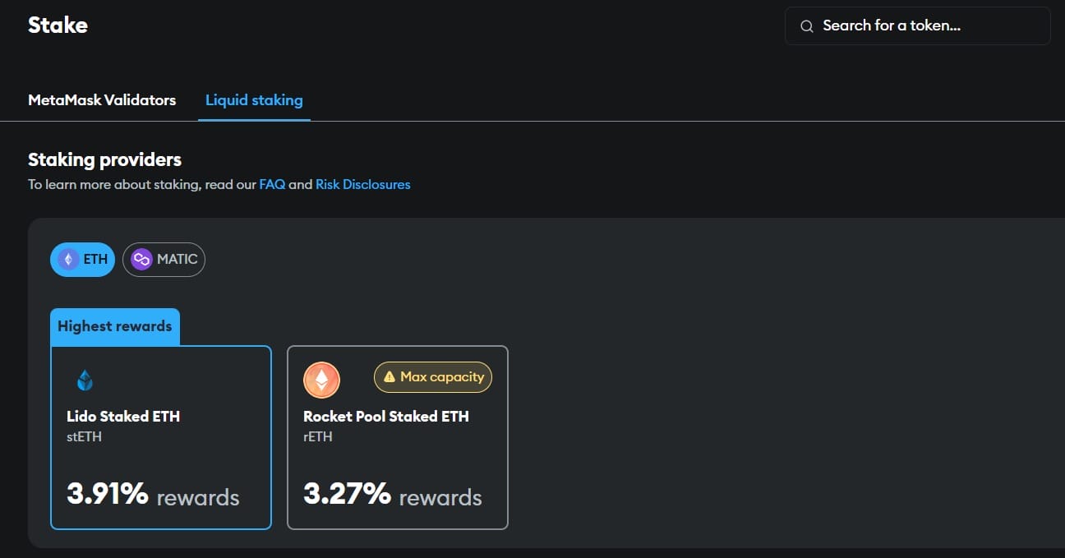The width and height of the screenshot is (1065, 558).
Task: Switch to the MetaMask Validators tab
Action: tap(102, 99)
